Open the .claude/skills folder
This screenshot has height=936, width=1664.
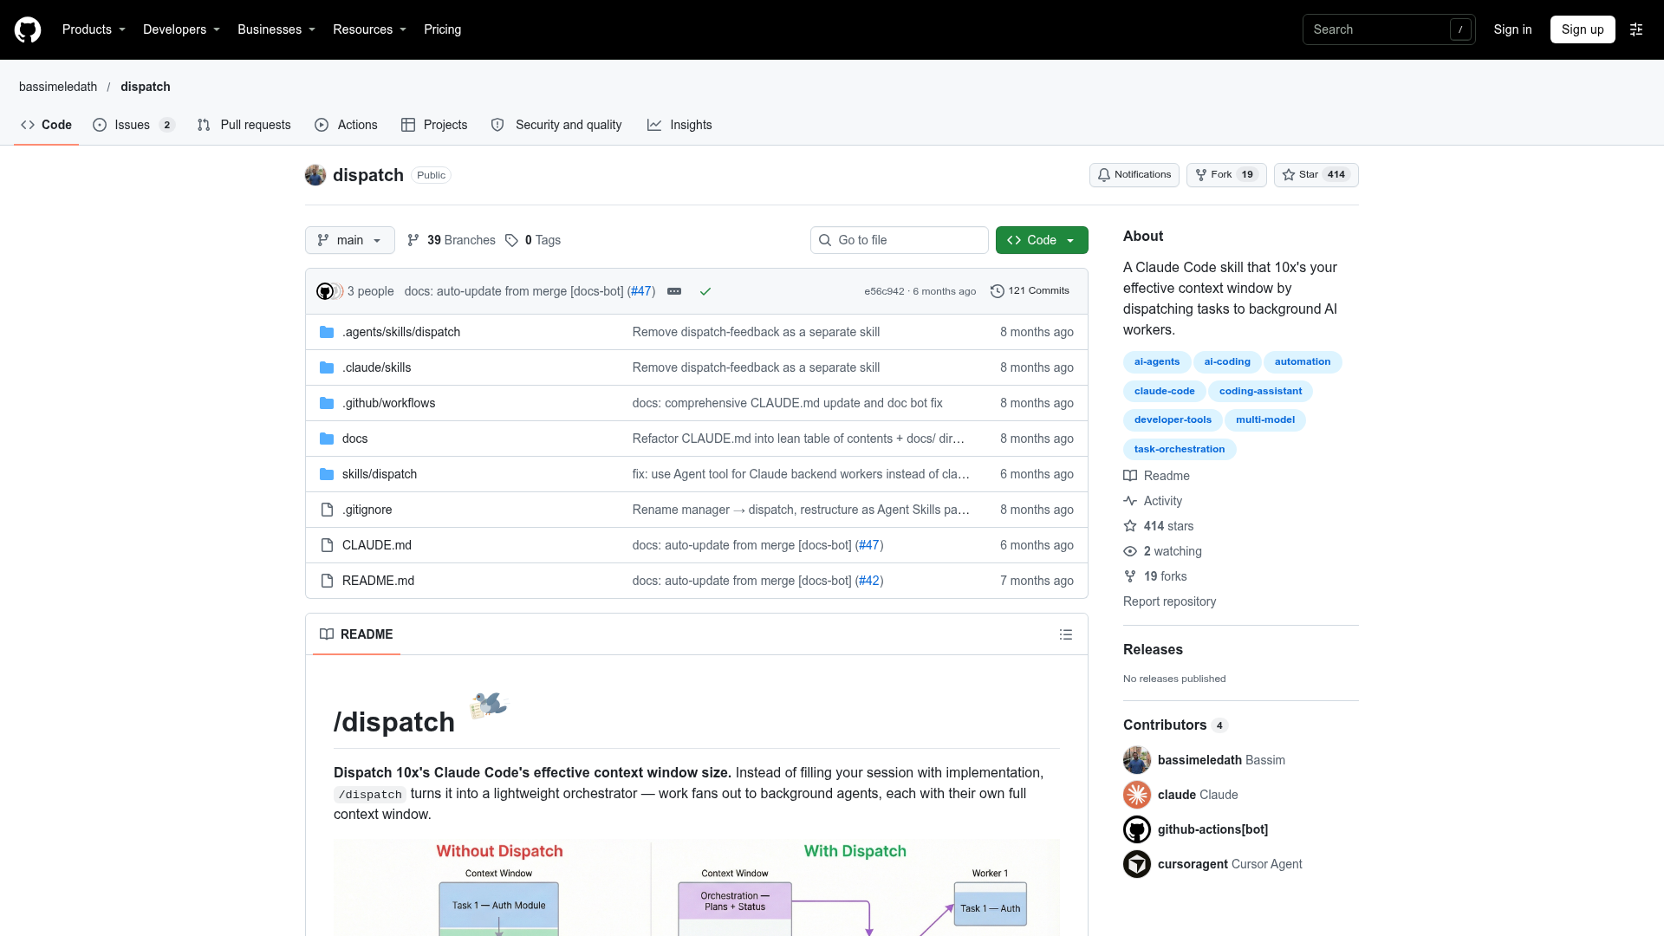pyautogui.click(x=377, y=367)
